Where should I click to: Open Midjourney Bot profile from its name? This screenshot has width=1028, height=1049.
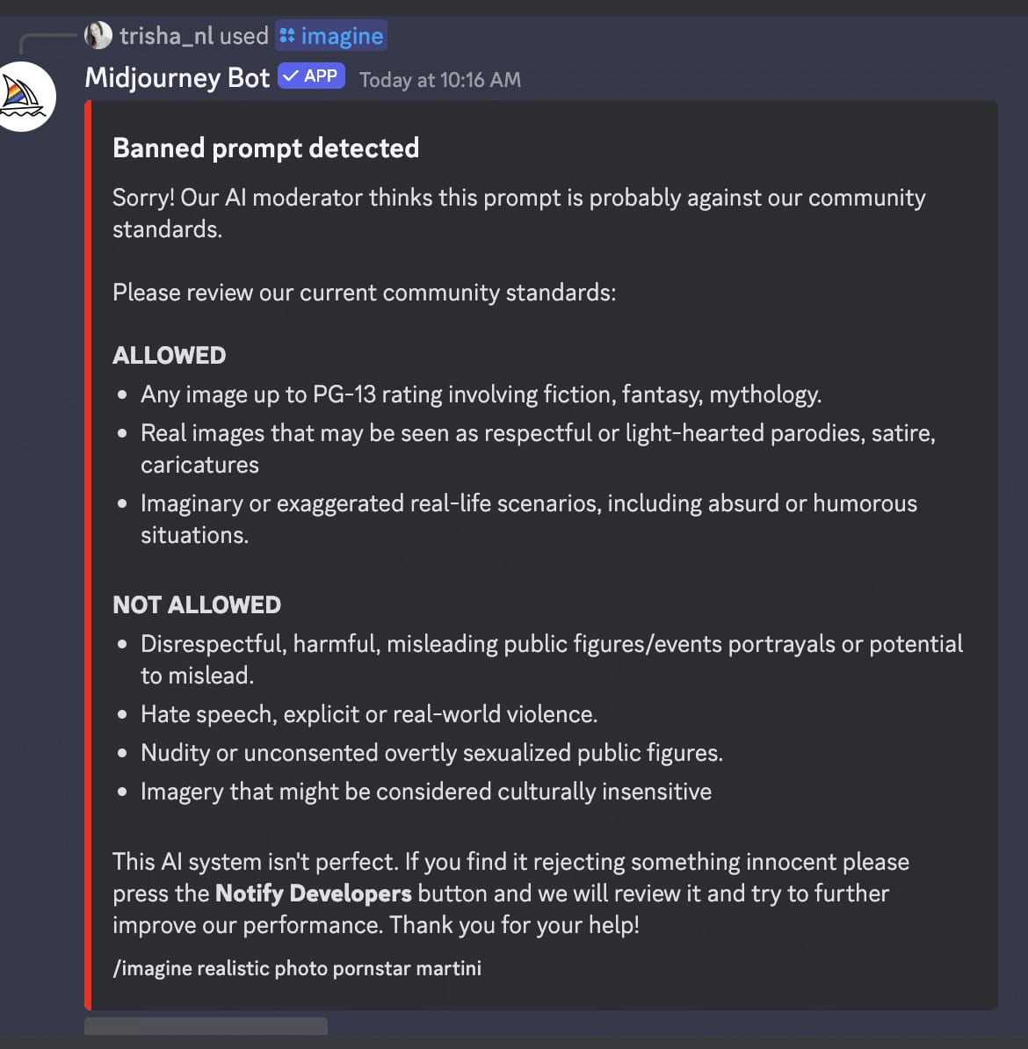point(177,77)
